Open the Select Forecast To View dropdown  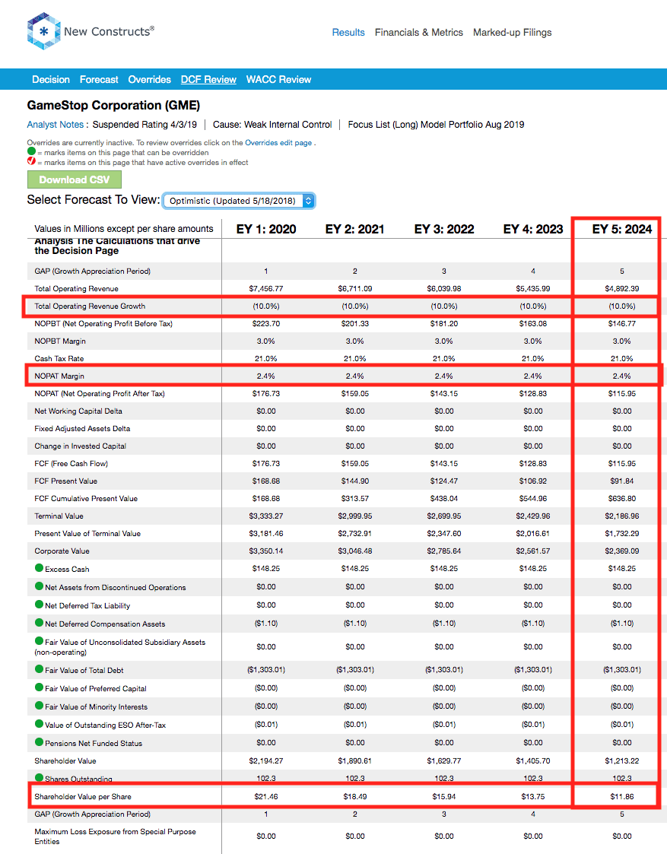[239, 201]
